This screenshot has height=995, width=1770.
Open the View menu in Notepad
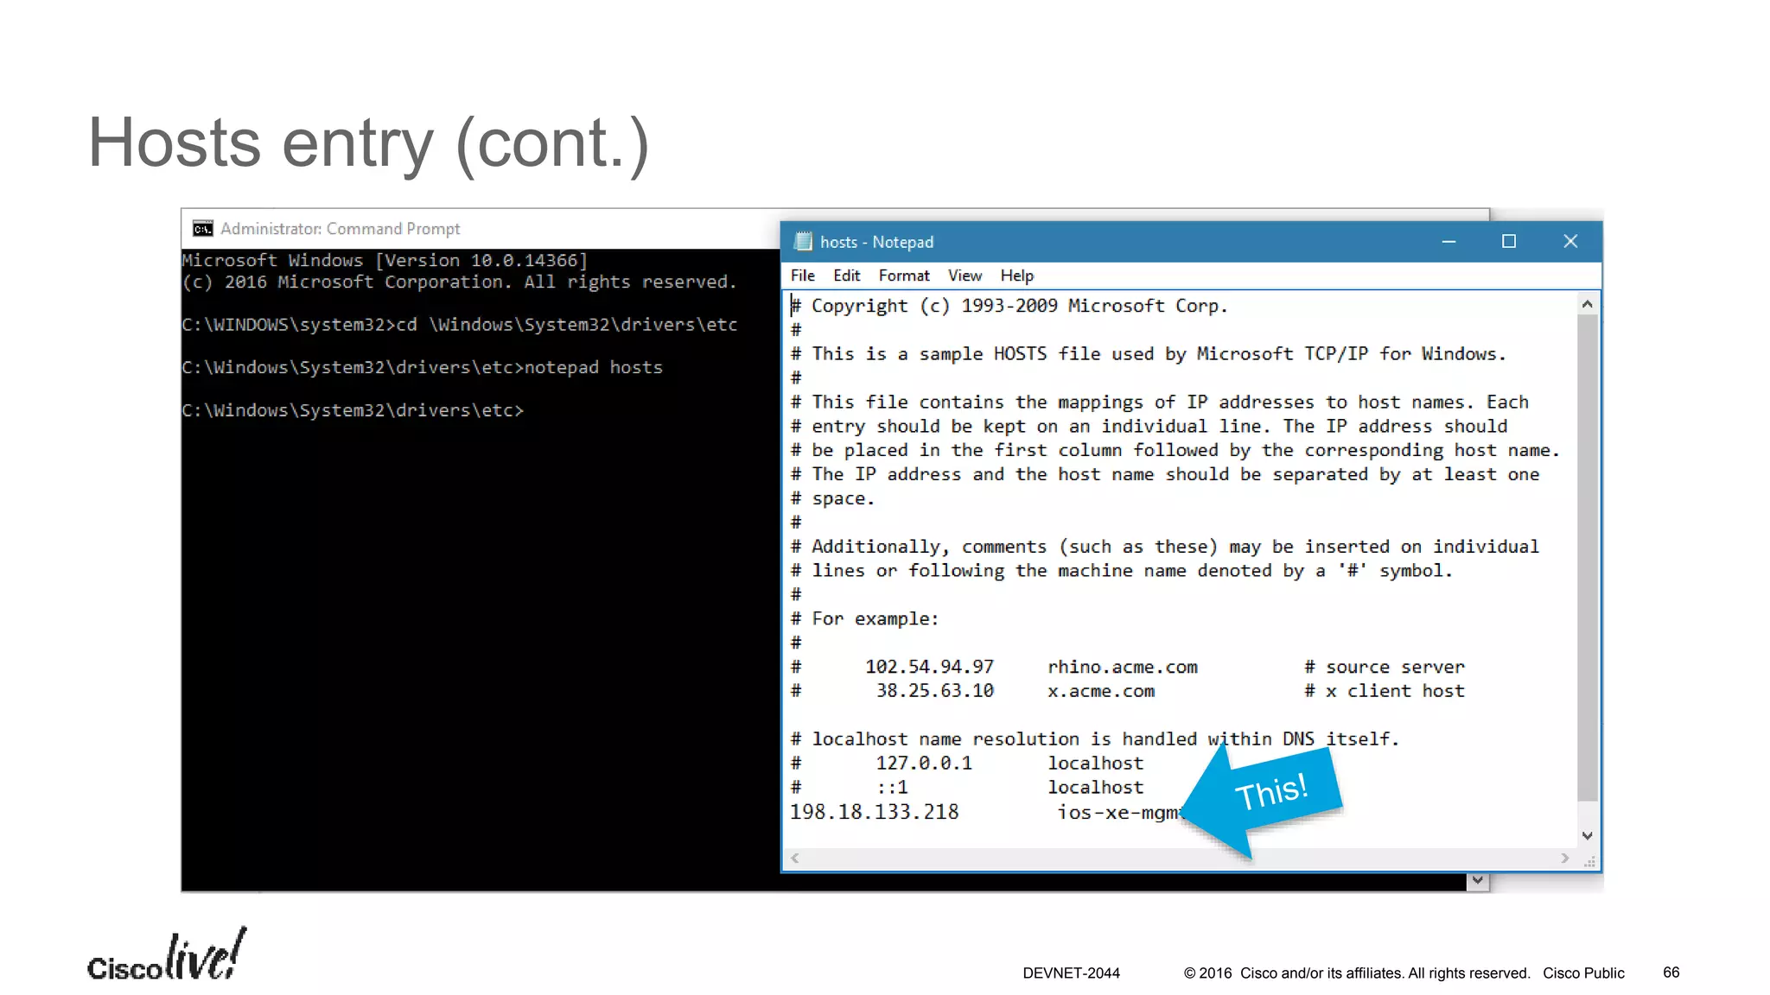pos(965,276)
